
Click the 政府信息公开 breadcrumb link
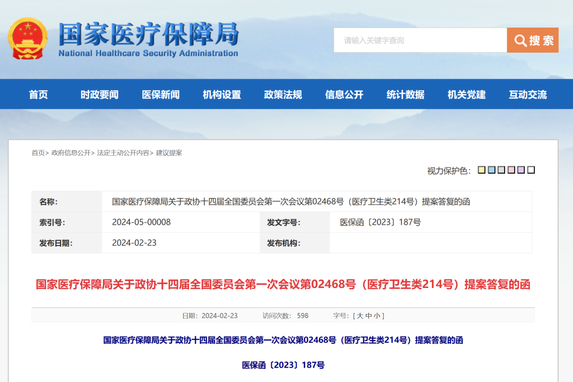coord(71,153)
